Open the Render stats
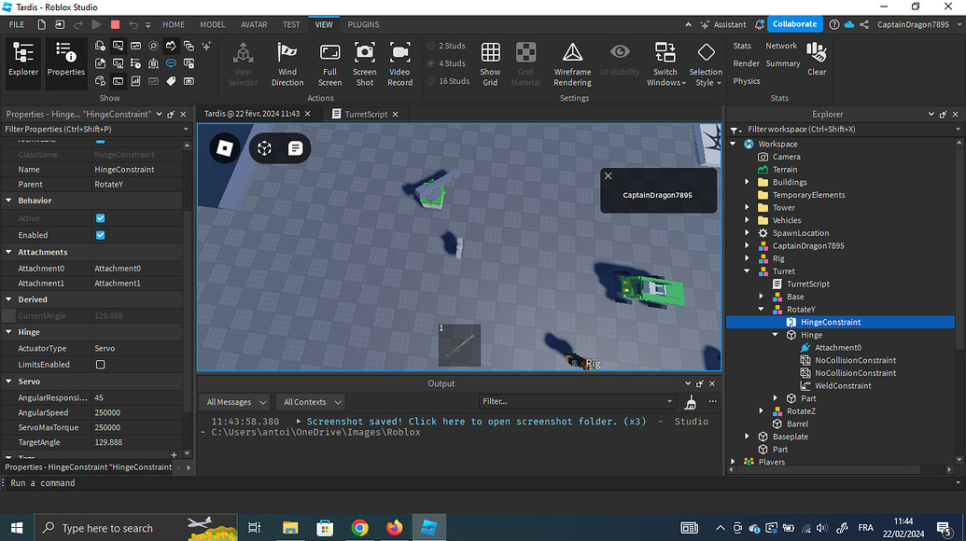 pyautogui.click(x=746, y=63)
